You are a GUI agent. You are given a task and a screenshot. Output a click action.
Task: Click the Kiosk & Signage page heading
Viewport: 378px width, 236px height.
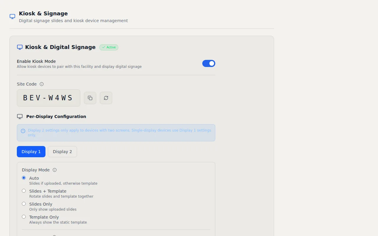coord(43,14)
